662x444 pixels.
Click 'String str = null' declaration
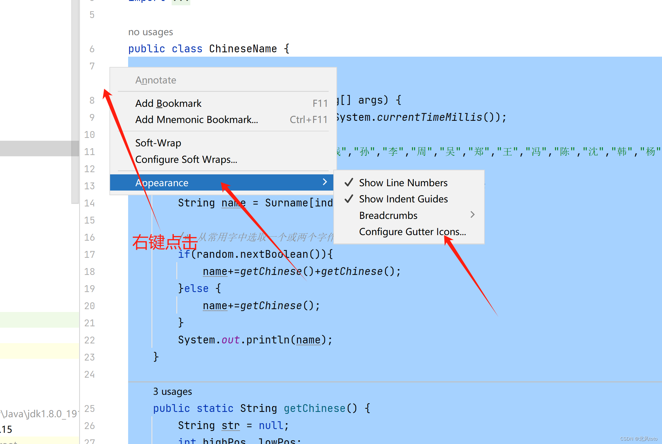click(x=234, y=425)
